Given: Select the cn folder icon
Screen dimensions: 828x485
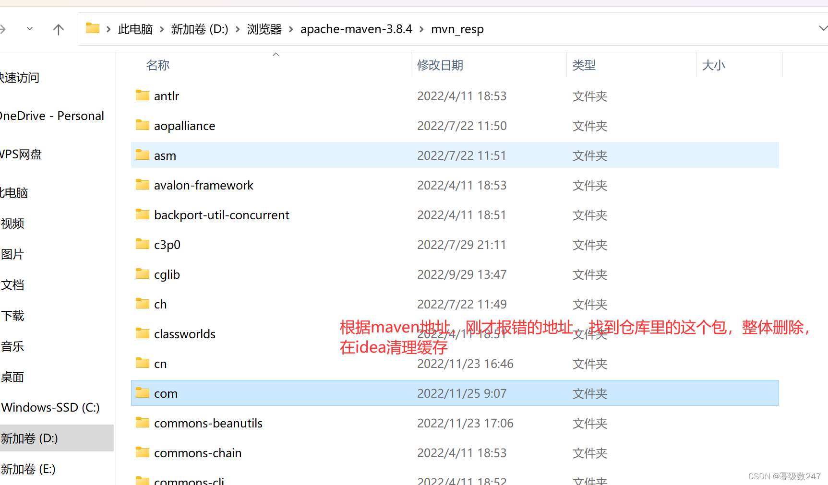Looking at the screenshot, I should click(x=143, y=363).
